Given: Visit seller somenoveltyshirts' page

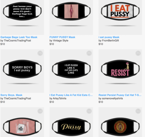Looking at the screenshot, I should (x=113, y=99).
